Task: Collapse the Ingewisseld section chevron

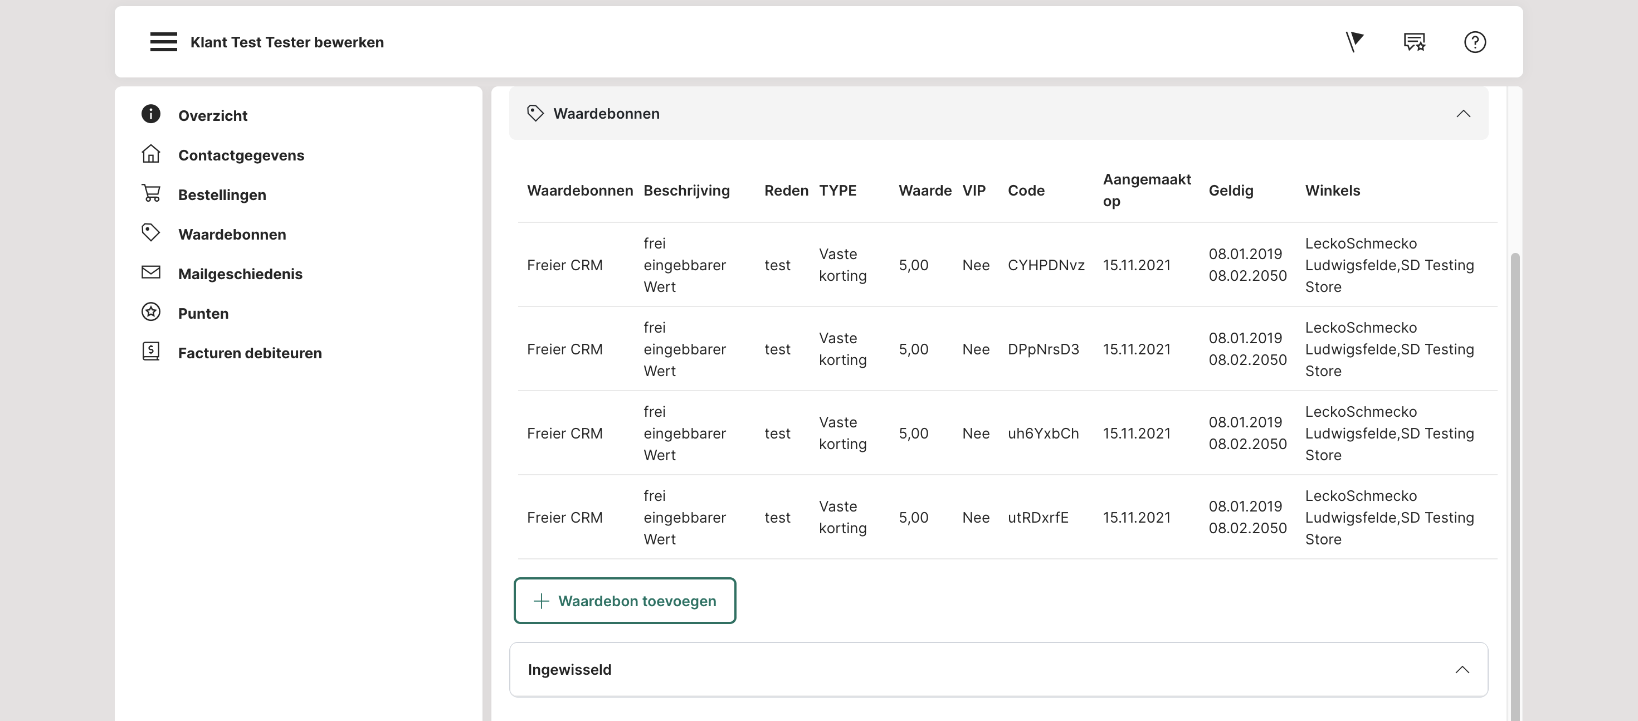Action: coord(1462,670)
